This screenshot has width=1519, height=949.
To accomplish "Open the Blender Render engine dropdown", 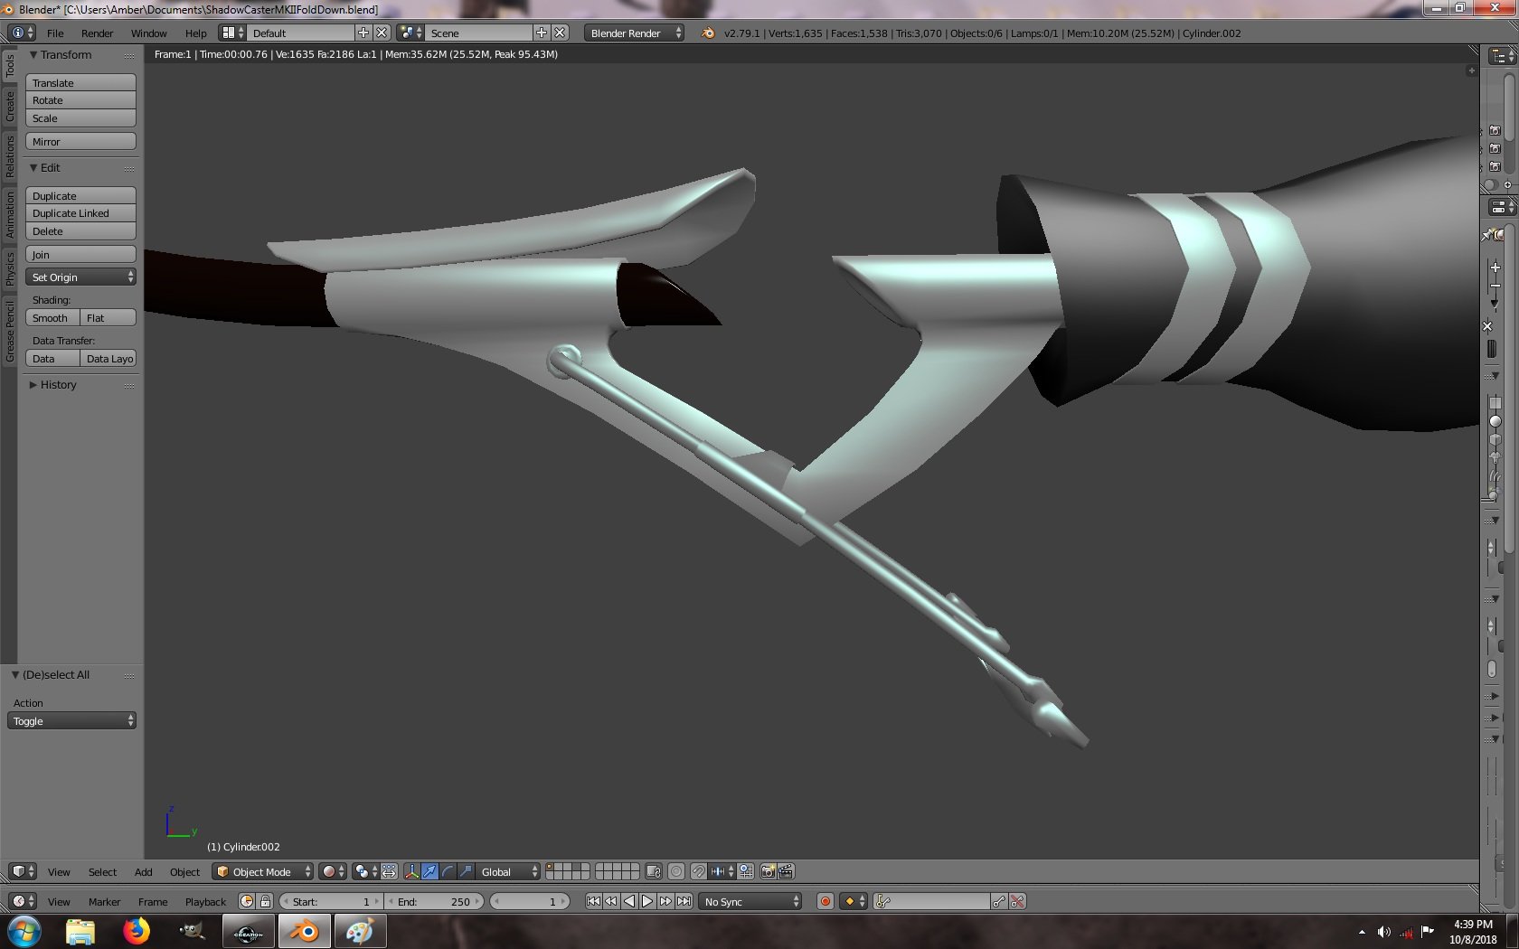I will (634, 33).
